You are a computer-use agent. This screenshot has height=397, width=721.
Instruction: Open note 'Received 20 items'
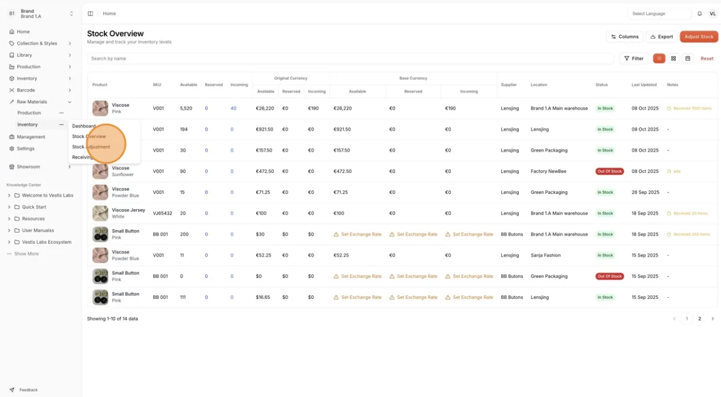pos(688,213)
